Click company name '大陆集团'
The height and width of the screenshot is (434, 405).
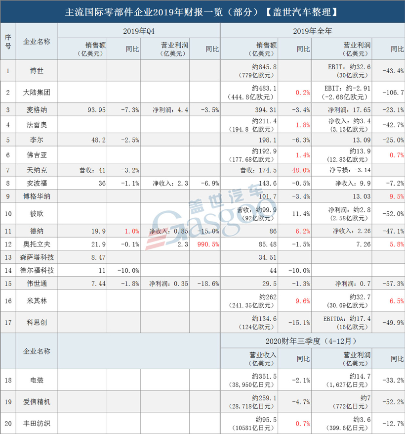37,93
